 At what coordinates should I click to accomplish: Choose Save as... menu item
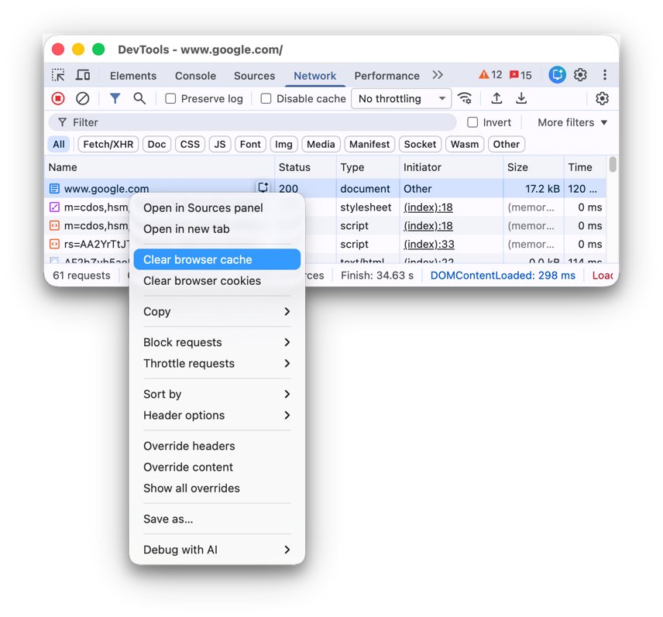tap(217, 519)
